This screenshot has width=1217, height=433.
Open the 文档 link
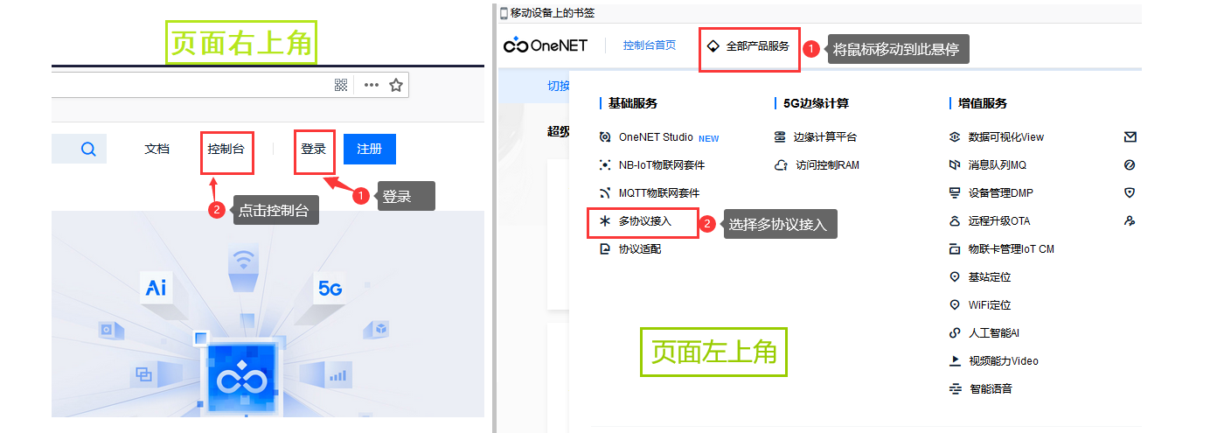[x=156, y=150]
